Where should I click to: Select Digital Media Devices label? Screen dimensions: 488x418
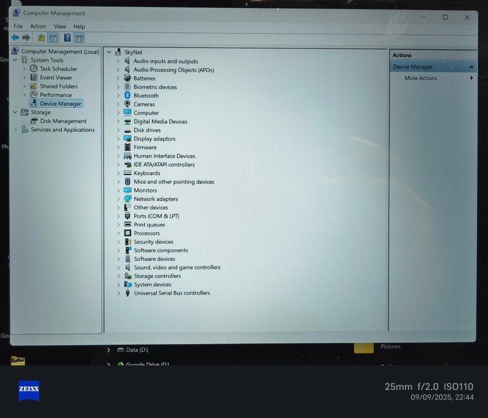[161, 121]
